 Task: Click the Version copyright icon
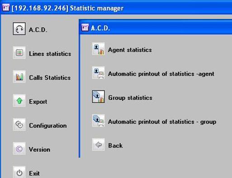19,149
